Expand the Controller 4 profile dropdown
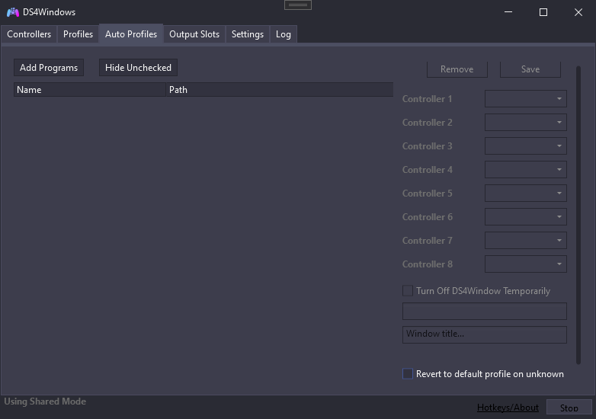 click(x=526, y=169)
